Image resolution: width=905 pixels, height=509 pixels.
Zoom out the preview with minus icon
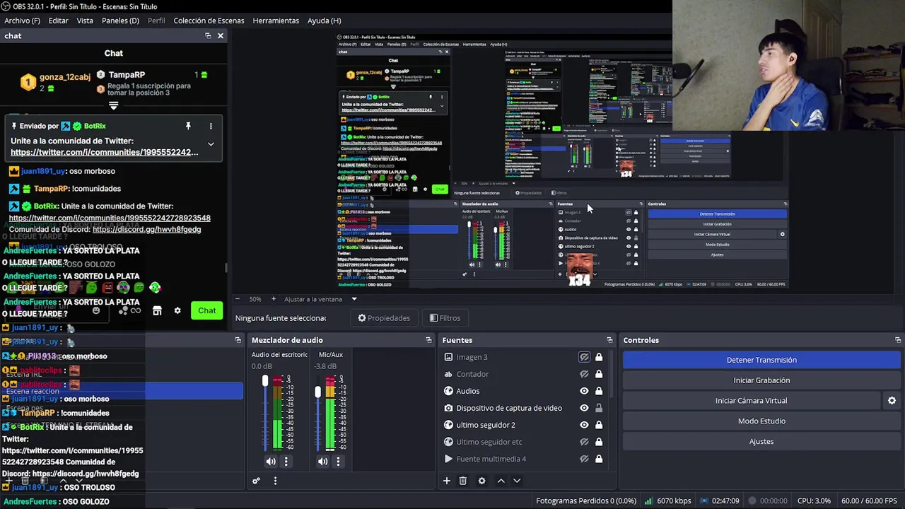coord(238,299)
